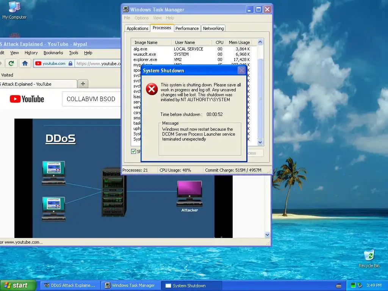Open browser Tools menu
Viewport: 388px width, 291px height.
[74, 53]
